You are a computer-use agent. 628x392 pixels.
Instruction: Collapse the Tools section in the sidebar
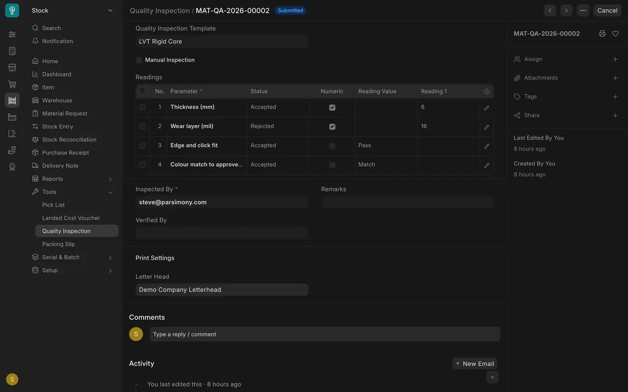pyautogui.click(x=110, y=193)
